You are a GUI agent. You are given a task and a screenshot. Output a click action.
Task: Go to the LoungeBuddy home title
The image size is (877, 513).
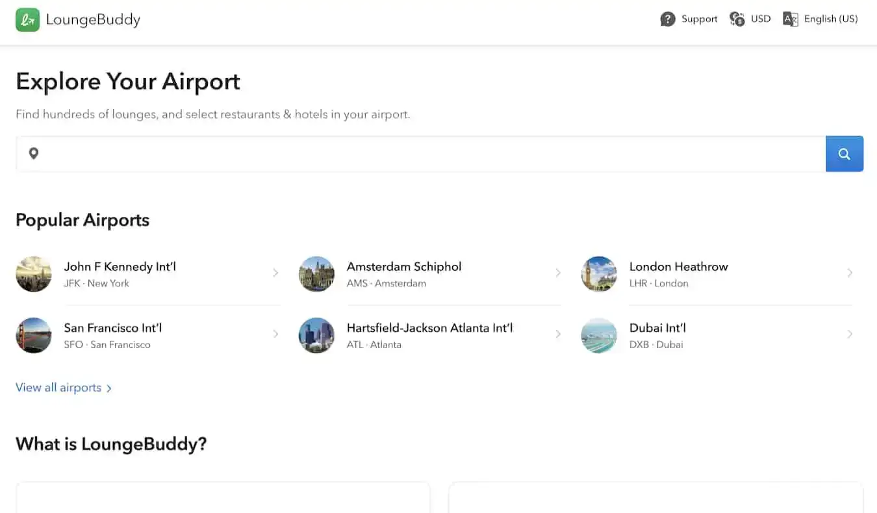point(93,19)
